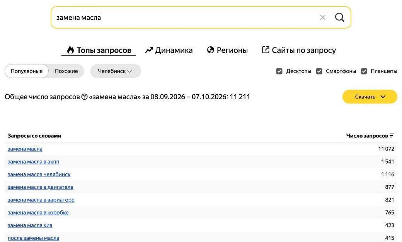
Task: Select the request count 1 541
Action: pos(388,162)
